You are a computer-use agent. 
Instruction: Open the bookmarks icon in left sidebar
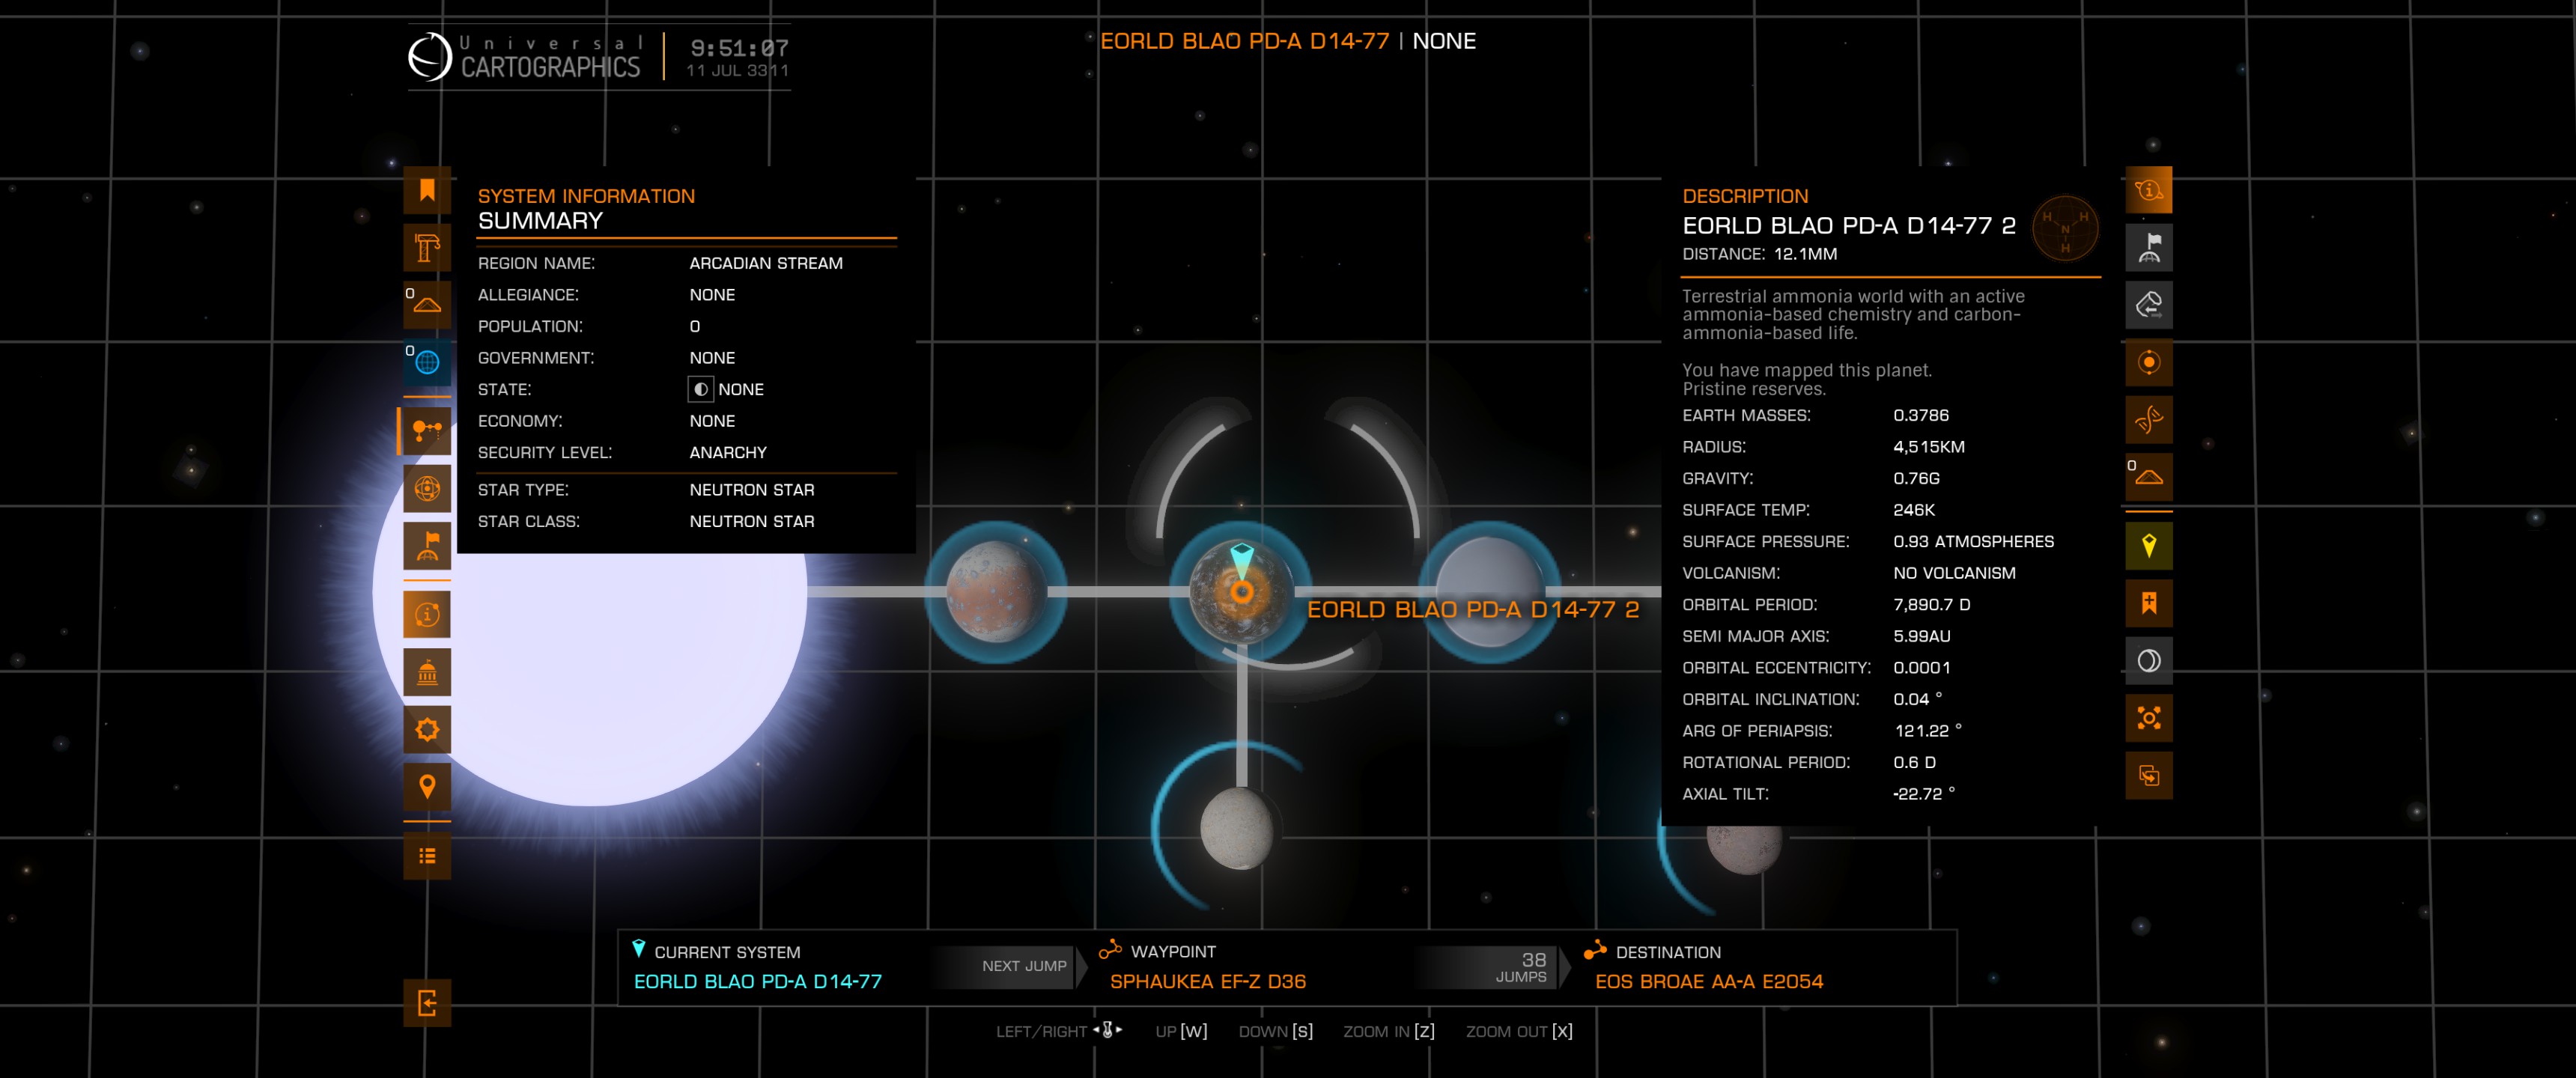[x=427, y=190]
